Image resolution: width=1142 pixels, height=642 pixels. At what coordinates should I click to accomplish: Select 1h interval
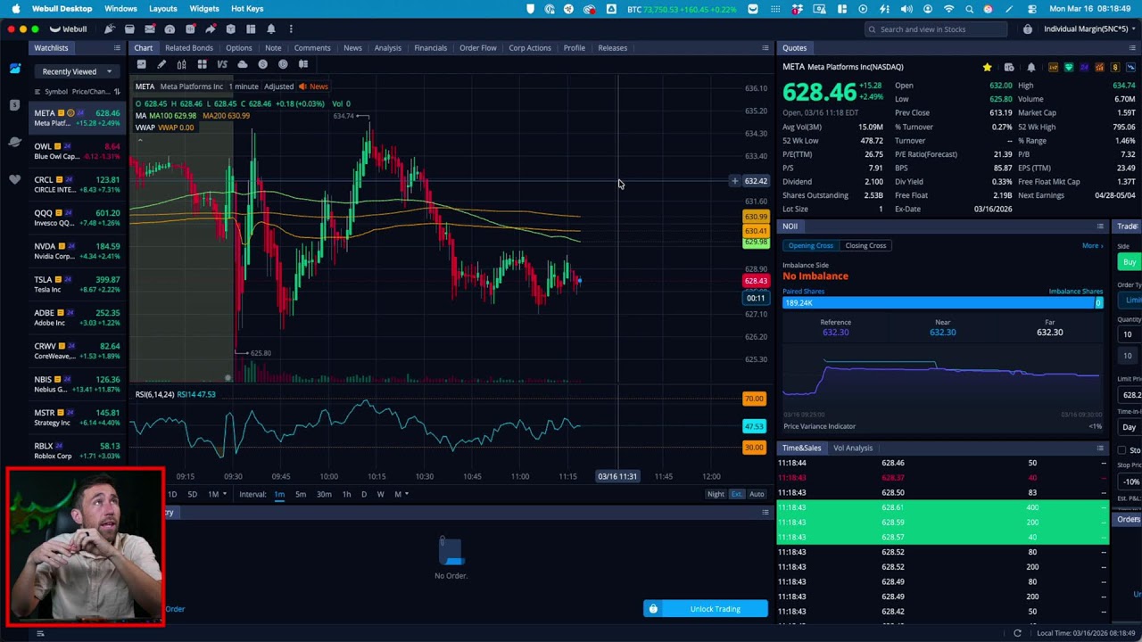pyautogui.click(x=346, y=494)
